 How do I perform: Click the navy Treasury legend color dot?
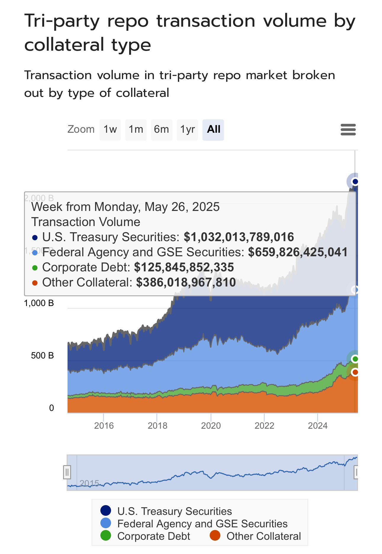point(106,511)
